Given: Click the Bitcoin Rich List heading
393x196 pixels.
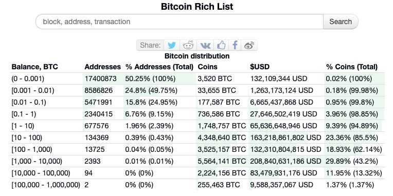Looking at the screenshot, I should pos(197,7).
